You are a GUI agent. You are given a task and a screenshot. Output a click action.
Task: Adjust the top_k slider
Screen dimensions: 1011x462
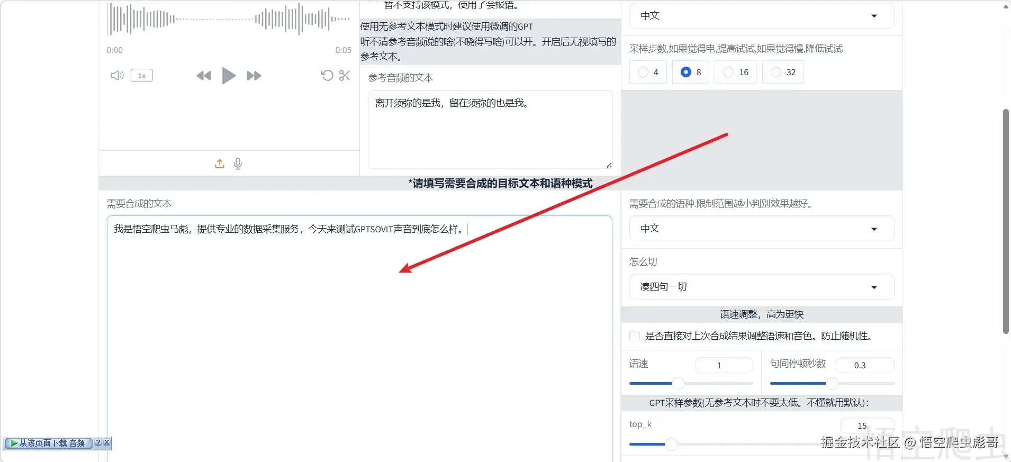coord(761,444)
